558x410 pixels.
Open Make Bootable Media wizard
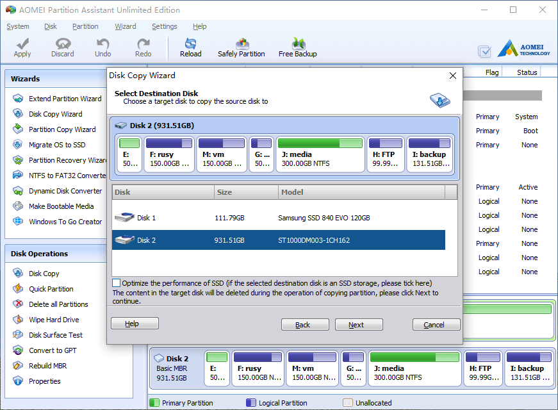coord(62,206)
